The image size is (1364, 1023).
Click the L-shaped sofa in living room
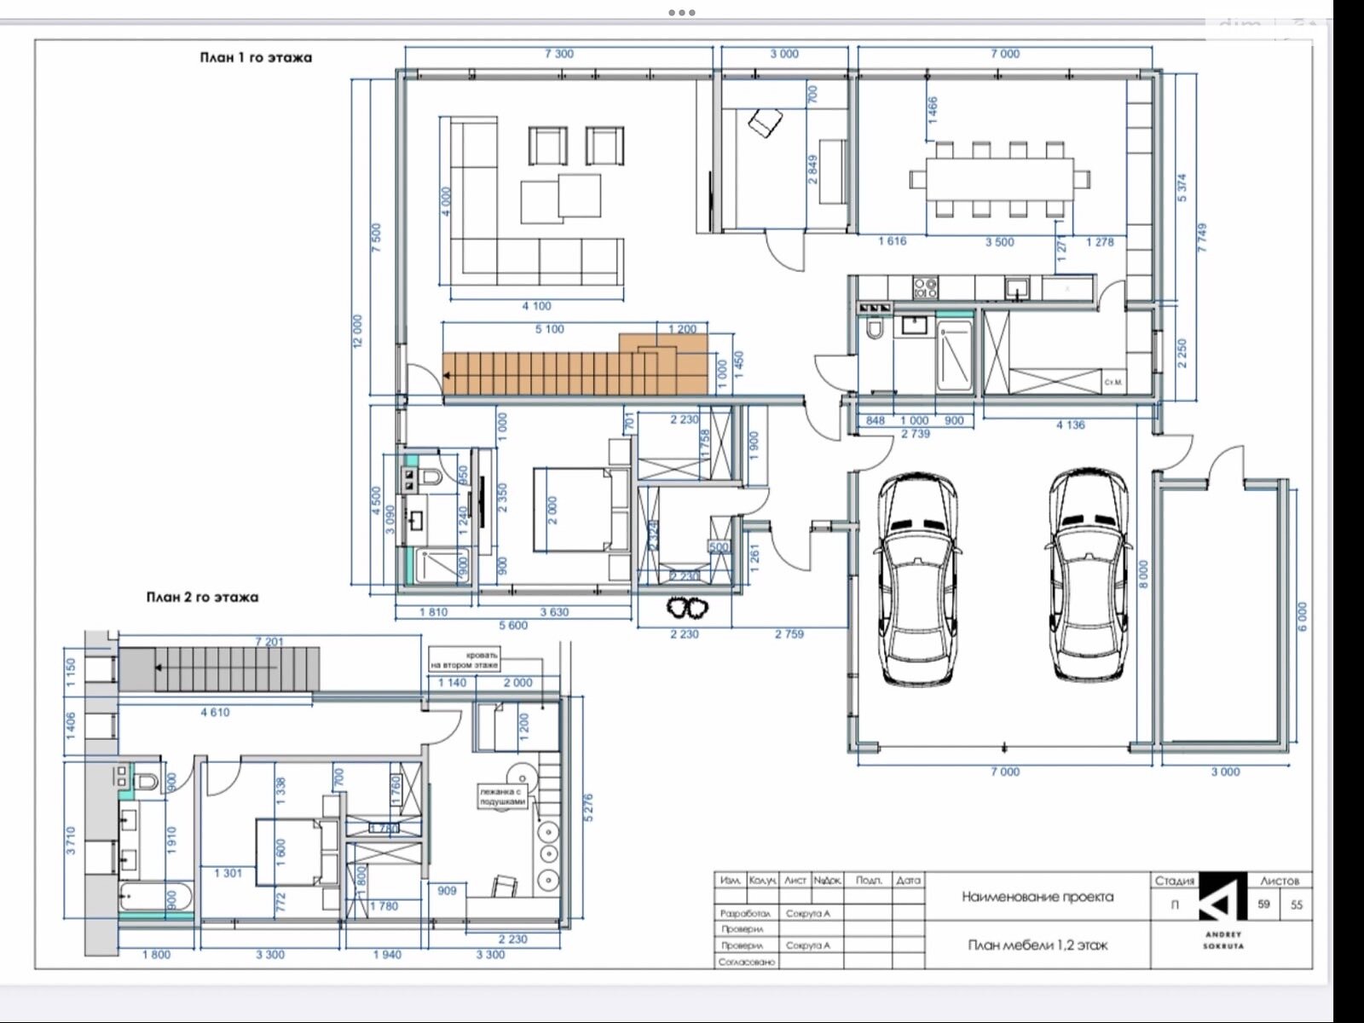tap(536, 201)
